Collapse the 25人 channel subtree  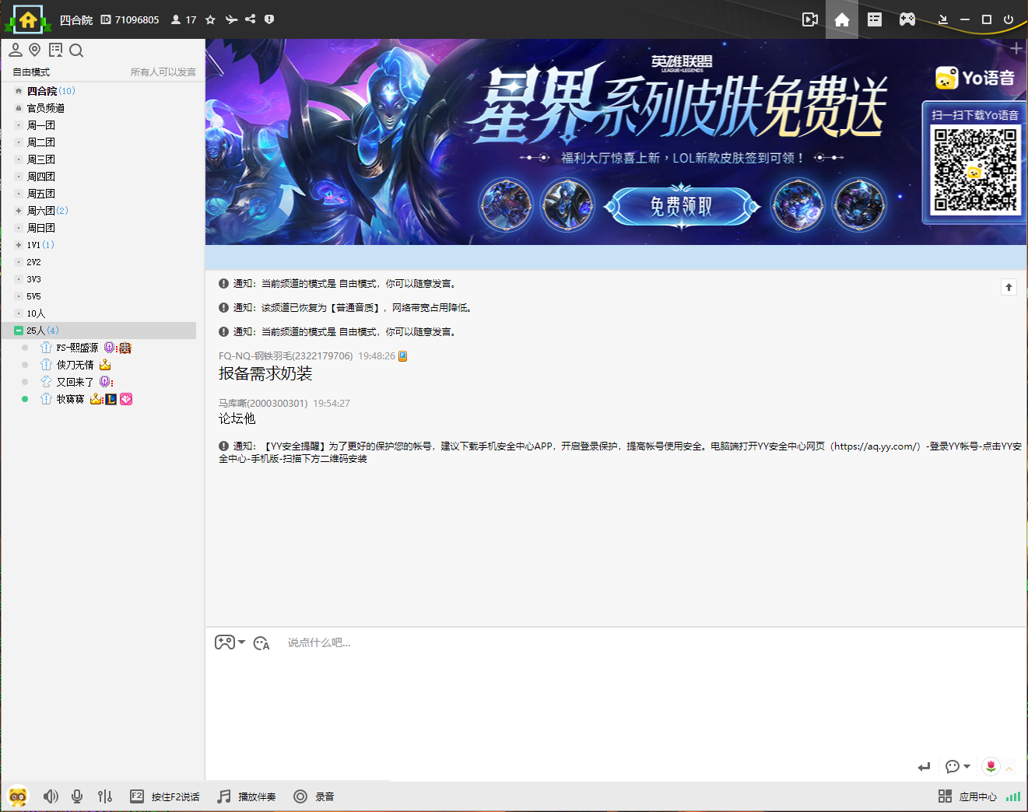click(17, 330)
